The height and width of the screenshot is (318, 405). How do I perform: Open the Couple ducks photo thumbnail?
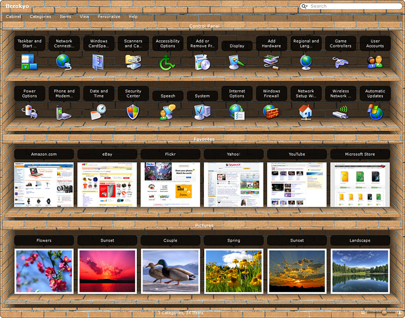[x=171, y=271]
